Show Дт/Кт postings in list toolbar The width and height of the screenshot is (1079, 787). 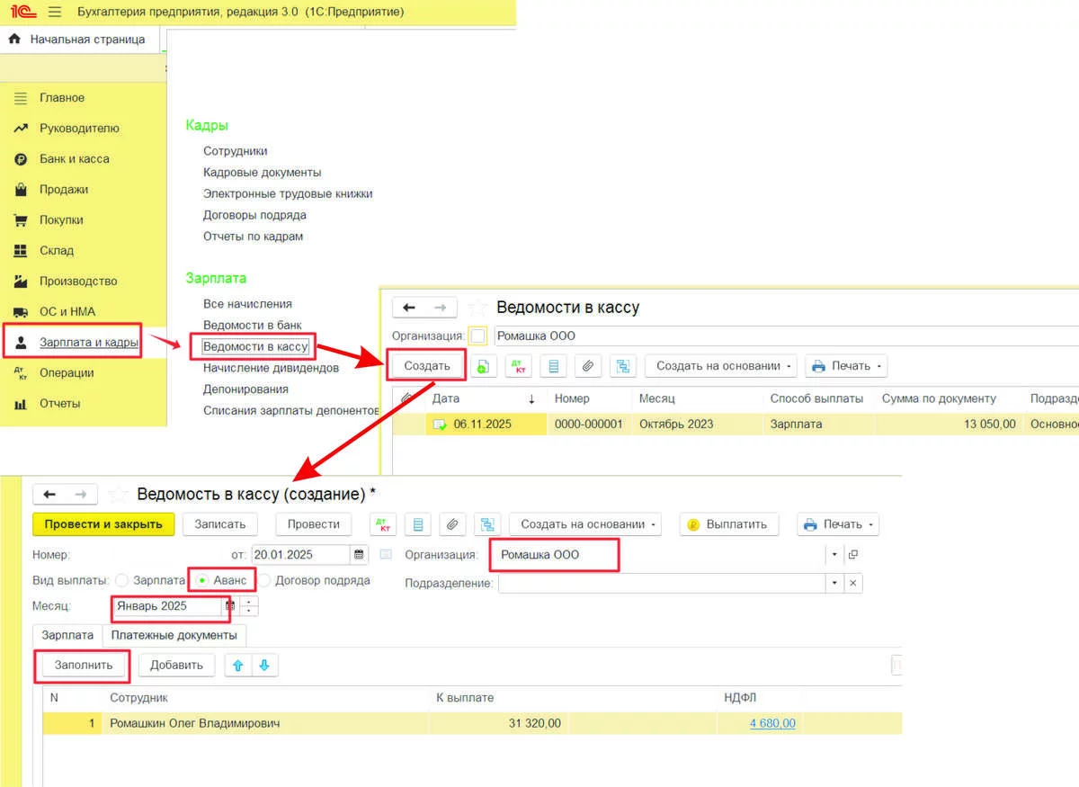pos(519,366)
